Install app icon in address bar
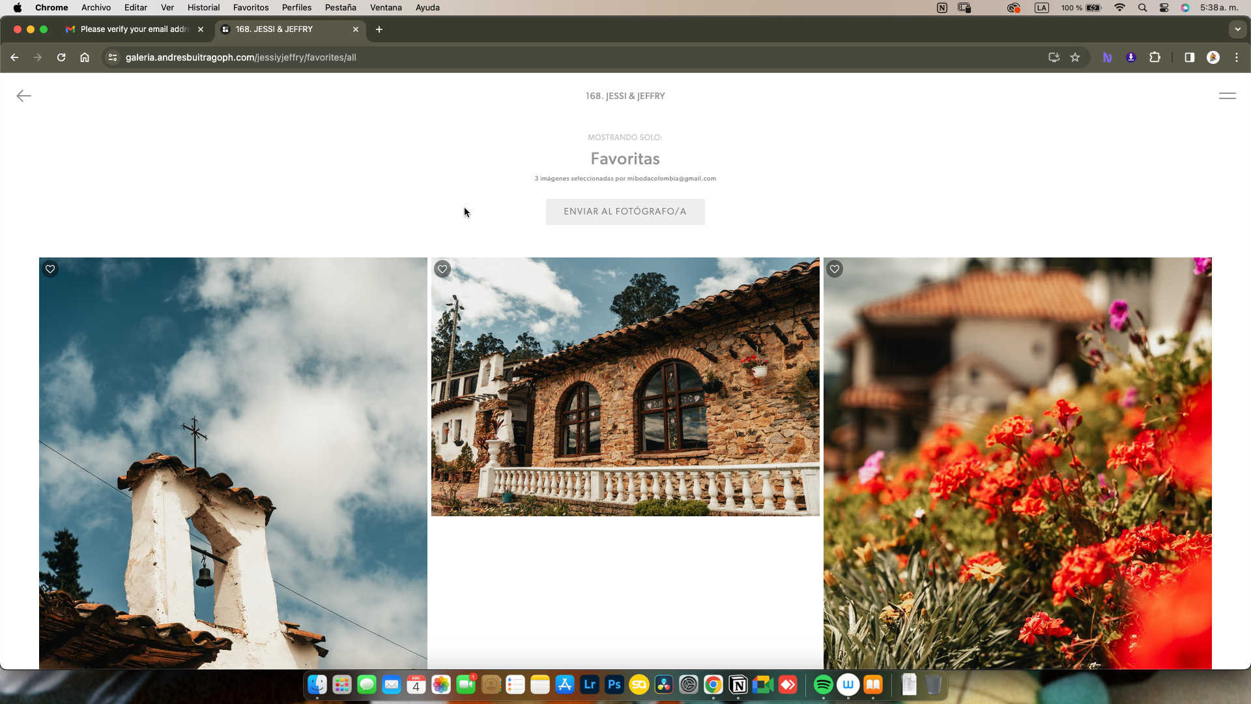Screen dimensions: 1251x704 click(1054, 57)
